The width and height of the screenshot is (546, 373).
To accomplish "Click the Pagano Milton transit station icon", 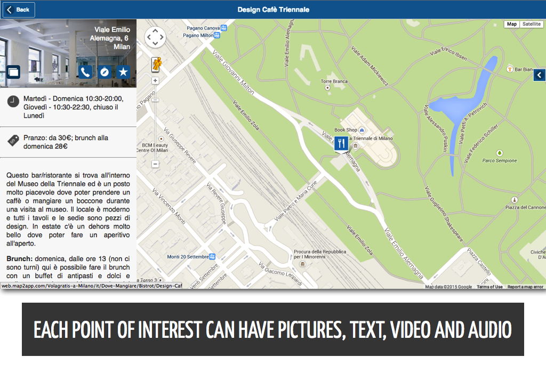I will [x=217, y=35].
